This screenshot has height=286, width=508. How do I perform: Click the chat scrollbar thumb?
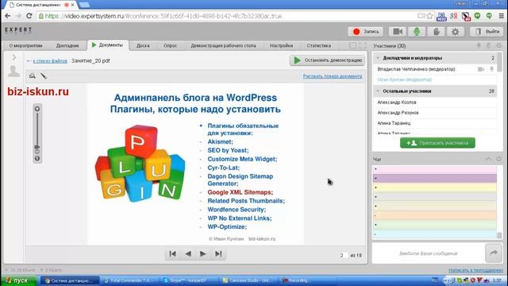(499, 235)
